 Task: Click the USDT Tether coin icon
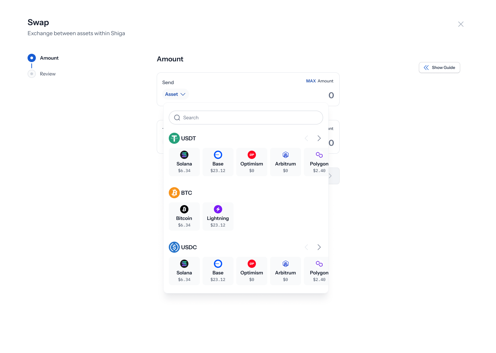coord(174,138)
